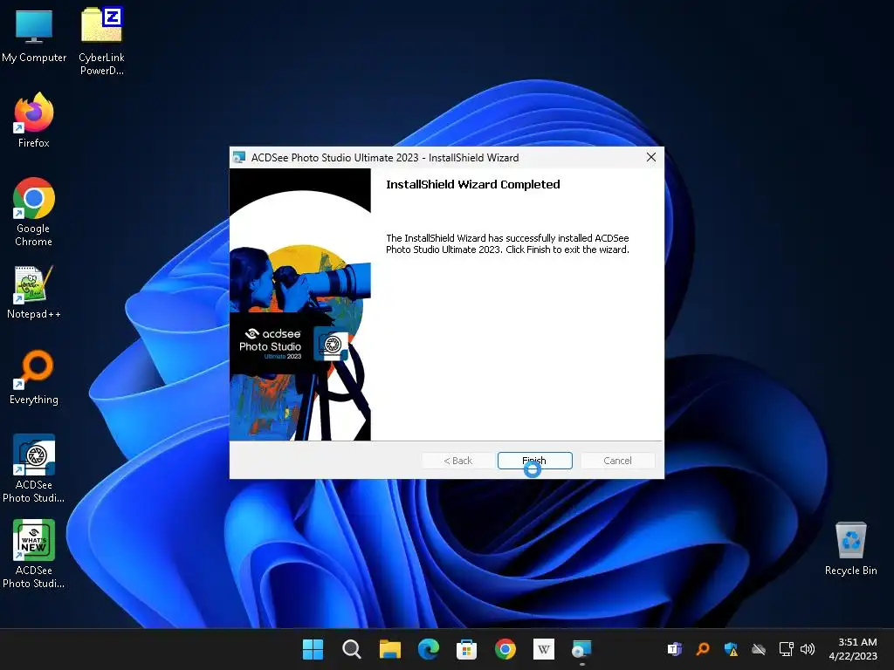894x670 pixels.
Task: Click the installer icon in the wizard title bar
Action: coord(239,157)
